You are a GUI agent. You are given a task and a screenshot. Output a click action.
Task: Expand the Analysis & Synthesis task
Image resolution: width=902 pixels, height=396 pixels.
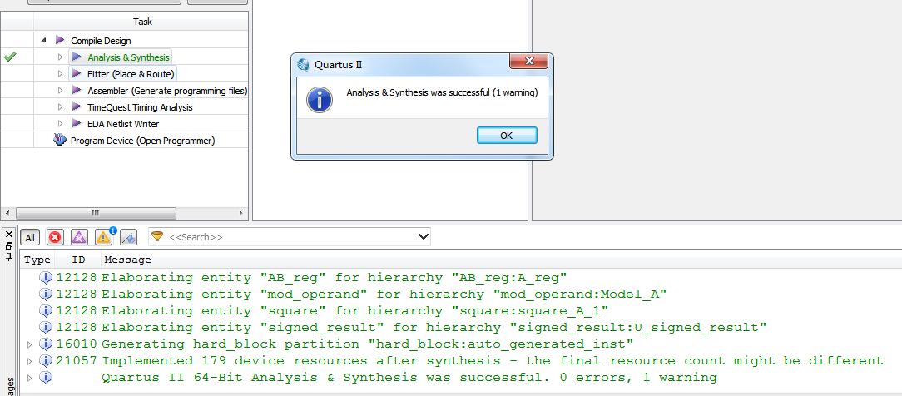pyautogui.click(x=60, y=57)
